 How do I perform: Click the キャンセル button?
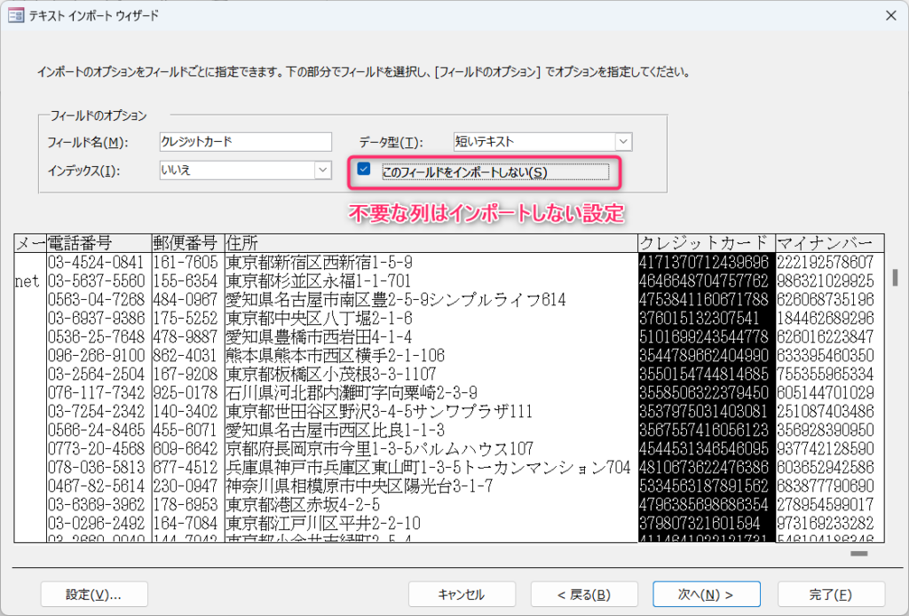click(x=462, y=595)
